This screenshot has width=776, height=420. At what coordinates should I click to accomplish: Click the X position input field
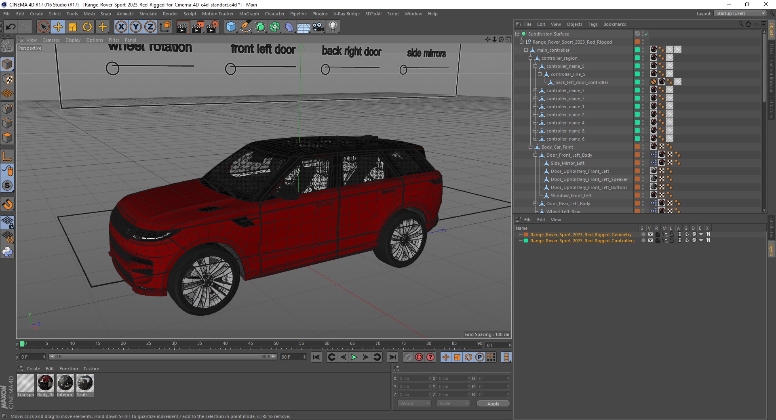pyautogui.click(x=414, y=378)
